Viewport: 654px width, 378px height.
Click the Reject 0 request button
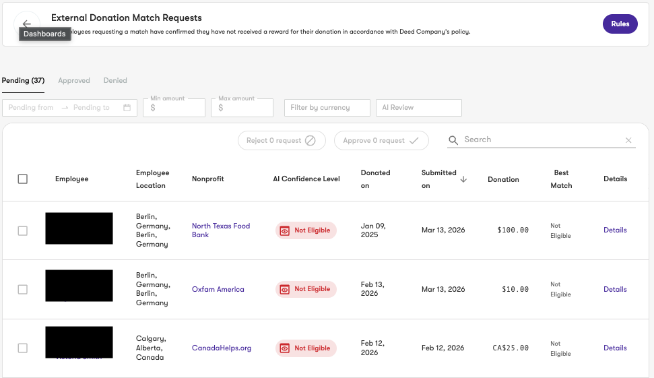point(282,141)
